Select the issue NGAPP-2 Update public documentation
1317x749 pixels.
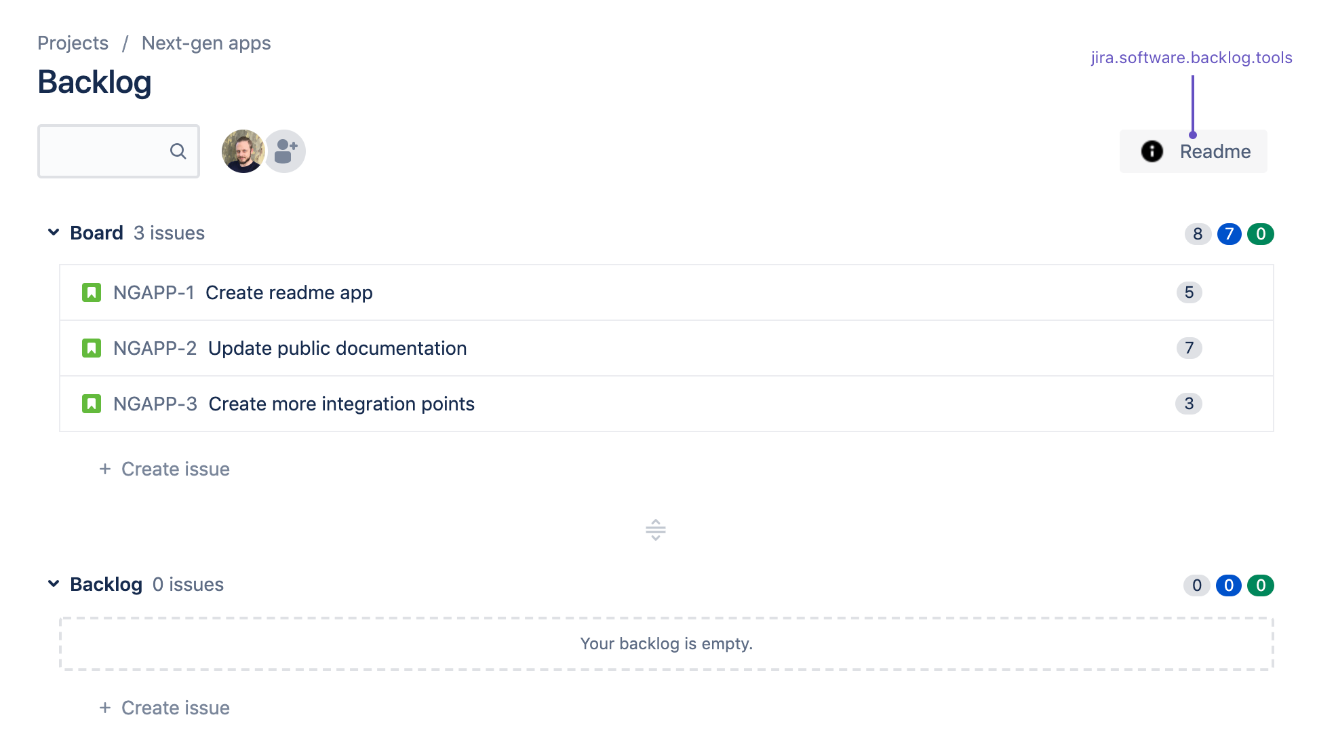(x=337, y=347)
